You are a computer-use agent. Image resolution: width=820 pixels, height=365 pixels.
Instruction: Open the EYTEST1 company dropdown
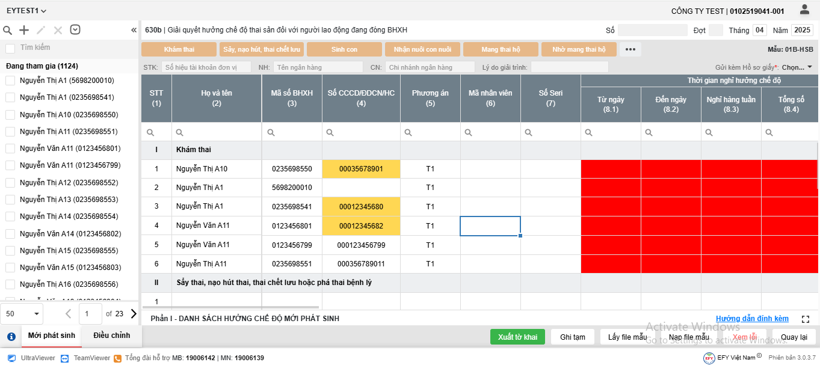point(26,11)
